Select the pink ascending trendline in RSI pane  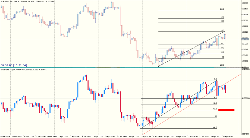pos(191,104)
